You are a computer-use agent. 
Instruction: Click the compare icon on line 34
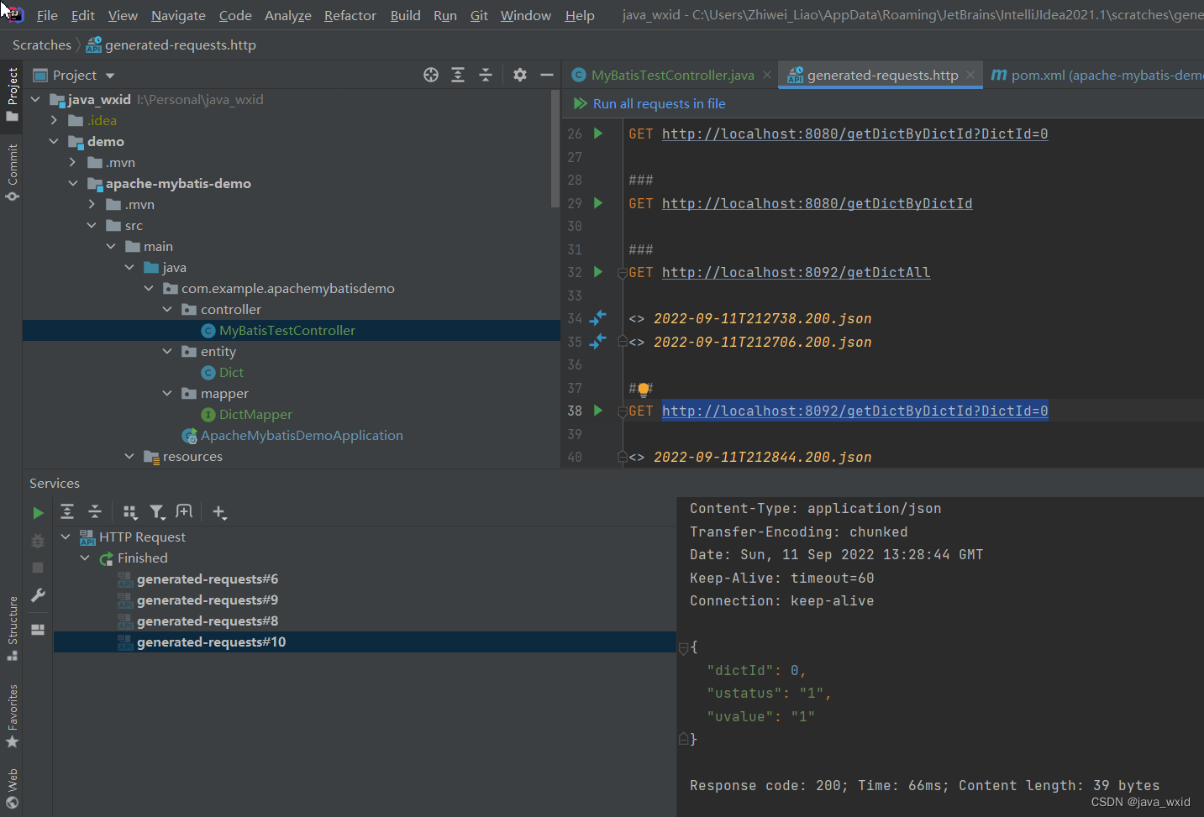point(598,318)
